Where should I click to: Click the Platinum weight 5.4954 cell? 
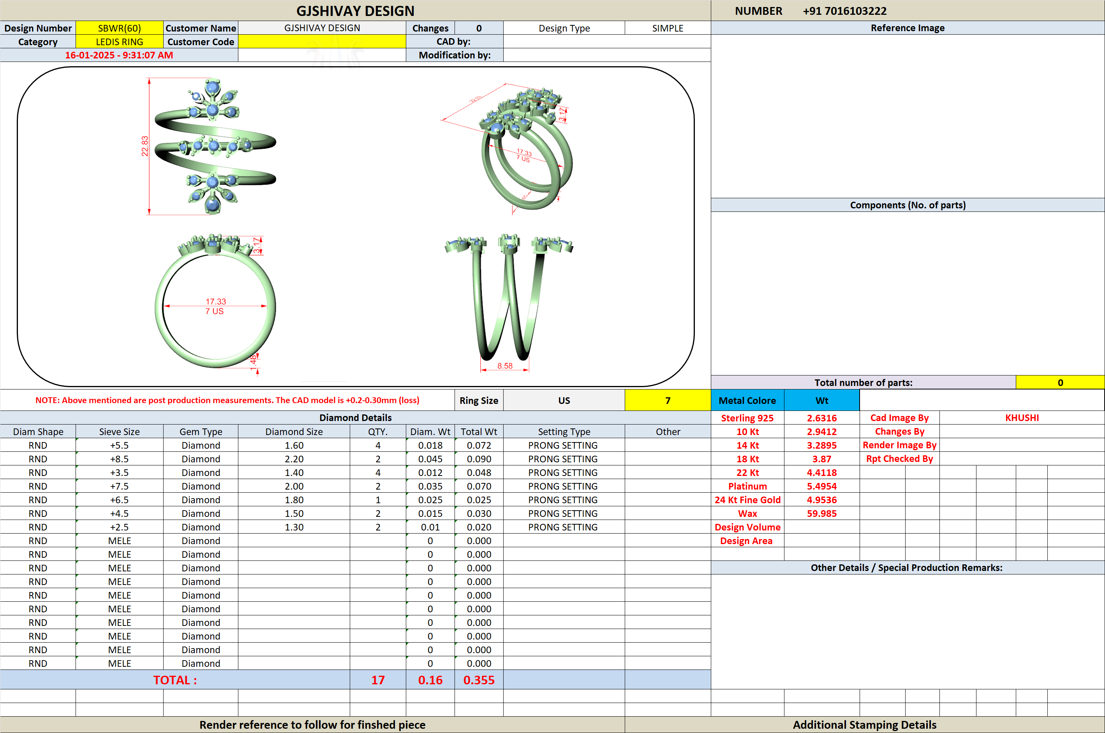(x=821, y=486)
